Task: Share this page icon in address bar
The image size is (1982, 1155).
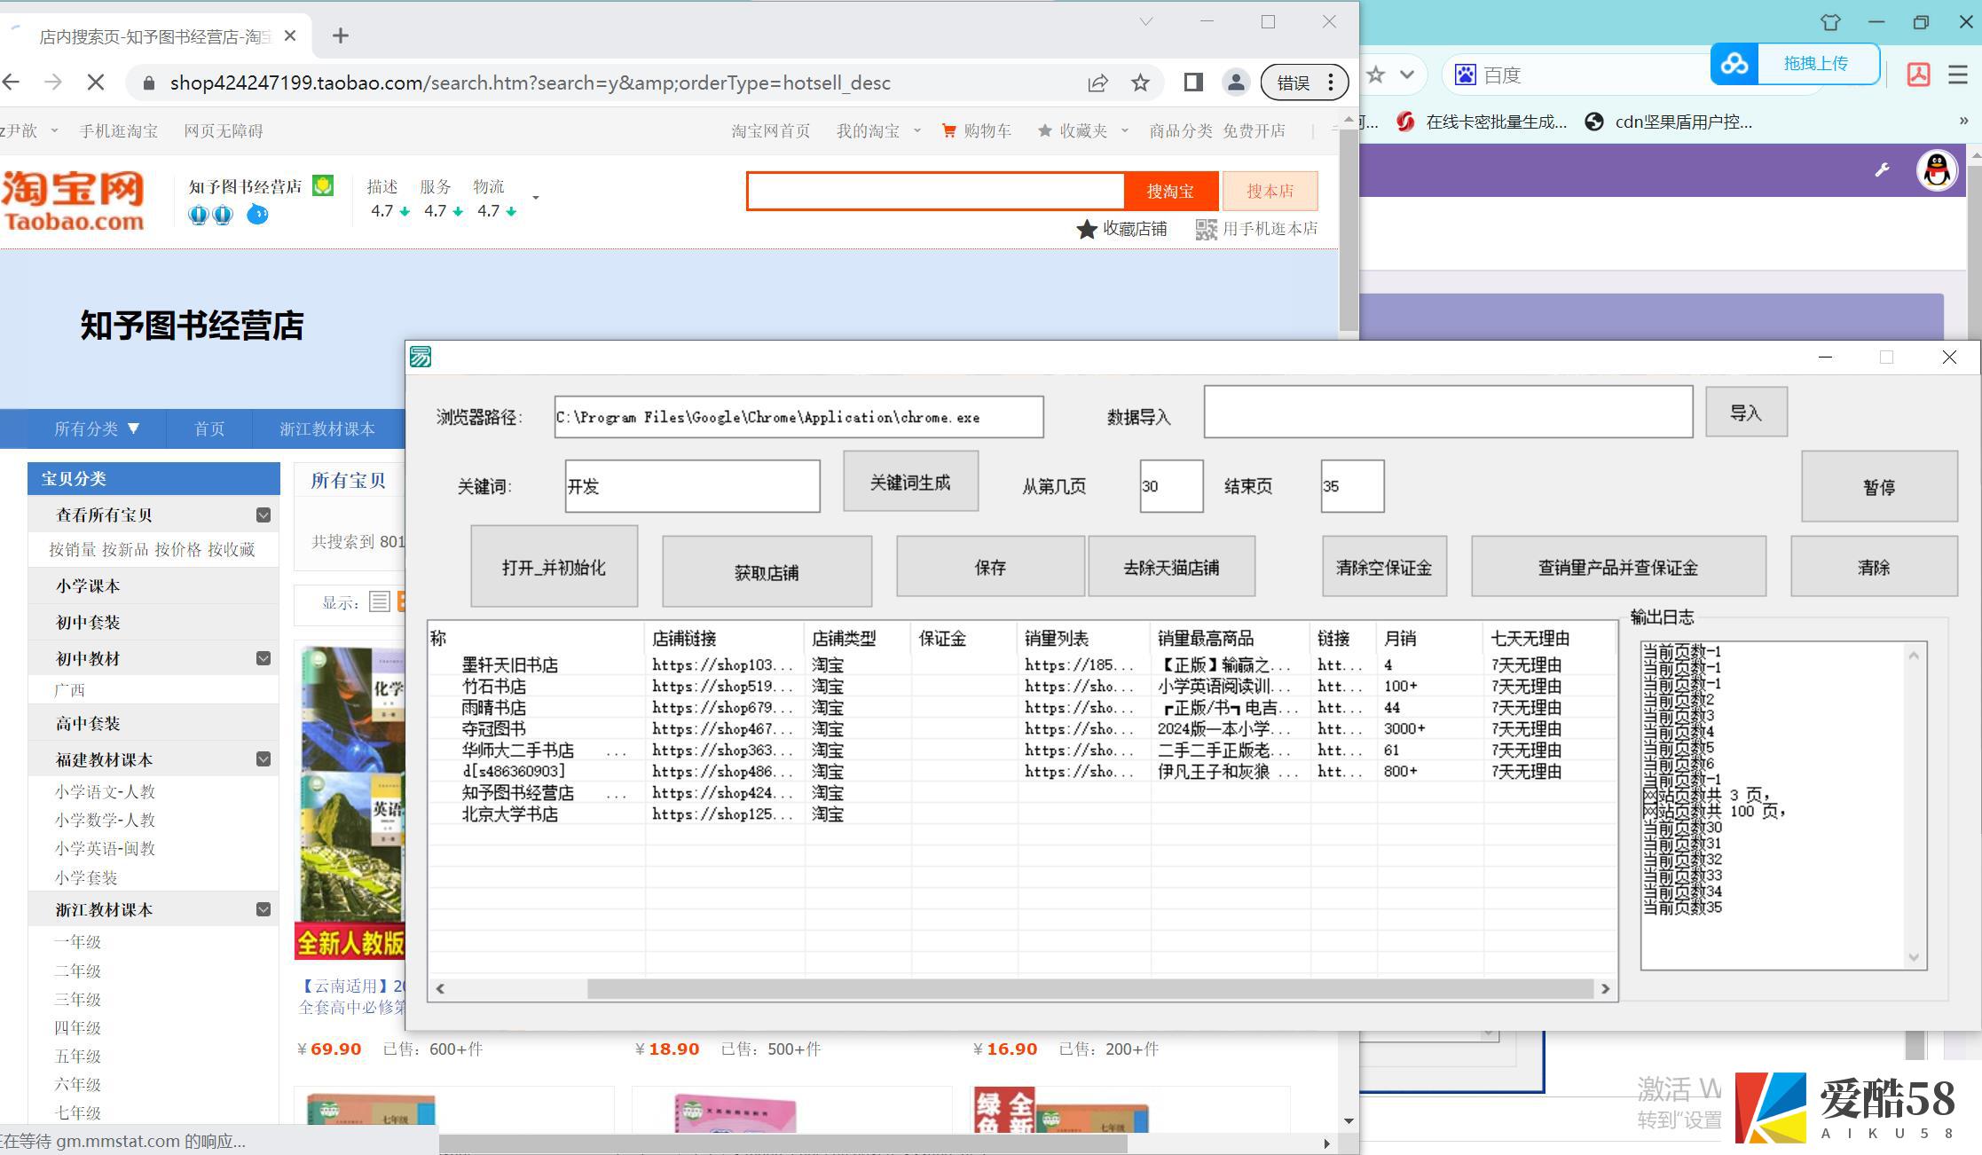Action: coord(1097,82)
